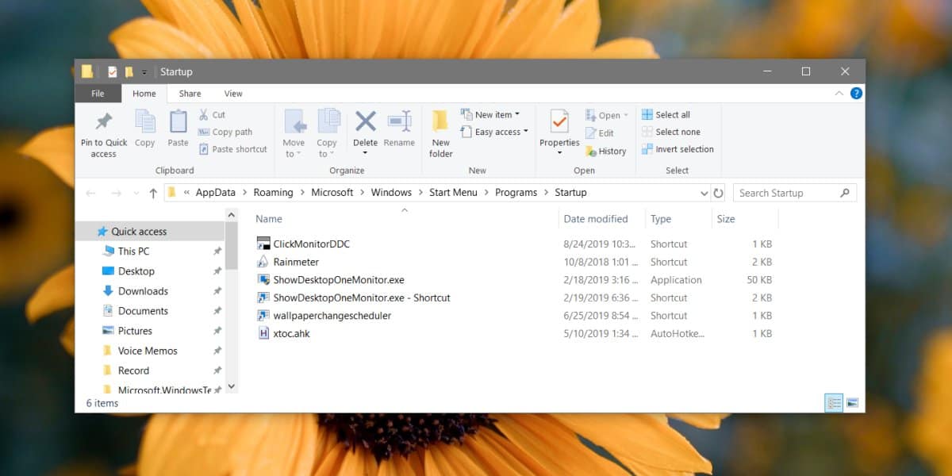The image size is (952, 476).
Task: Open address bar history dropdown arrow
Action: coord(704,193)
